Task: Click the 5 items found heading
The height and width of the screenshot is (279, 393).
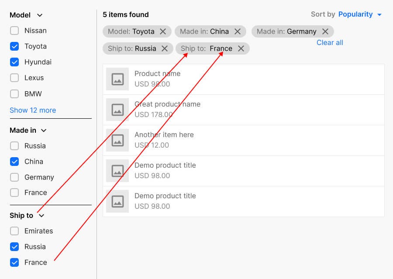Action: pos(126,14)
